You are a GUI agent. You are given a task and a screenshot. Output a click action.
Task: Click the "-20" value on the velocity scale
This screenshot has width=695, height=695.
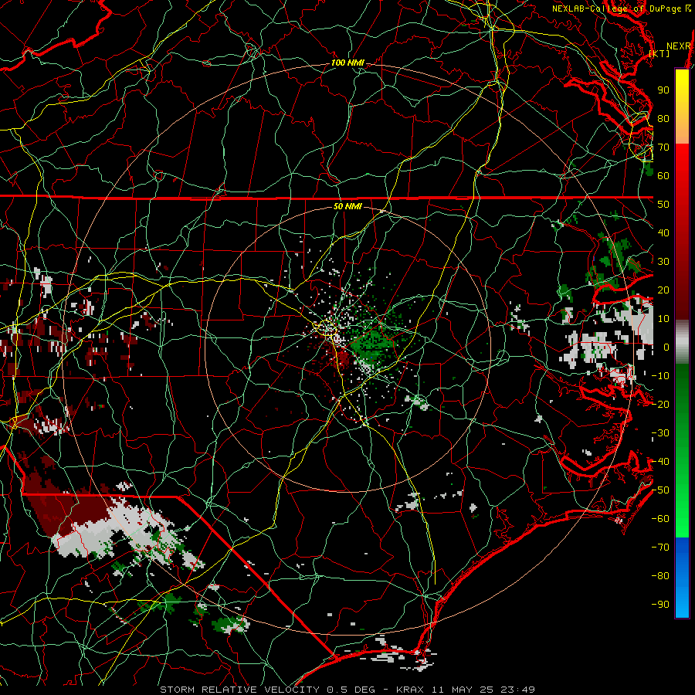pyautogui.click(x=660, y=405)
